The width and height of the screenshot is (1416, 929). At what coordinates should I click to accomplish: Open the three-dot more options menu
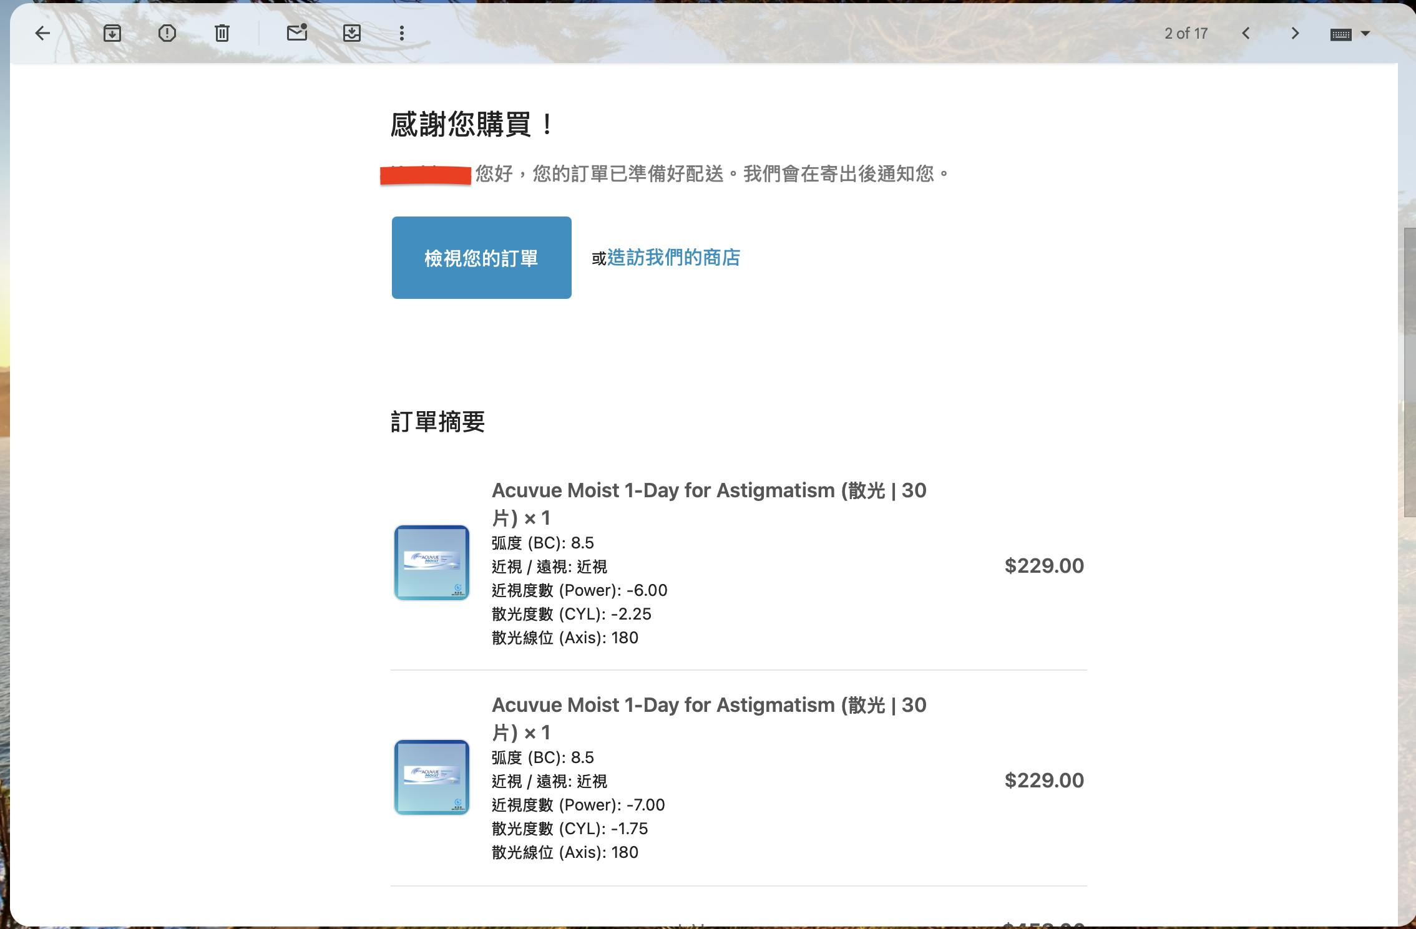click(x=402, y=33)
